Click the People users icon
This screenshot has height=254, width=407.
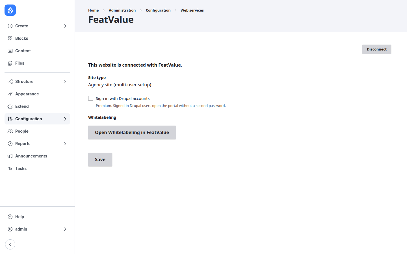(10, 131)
